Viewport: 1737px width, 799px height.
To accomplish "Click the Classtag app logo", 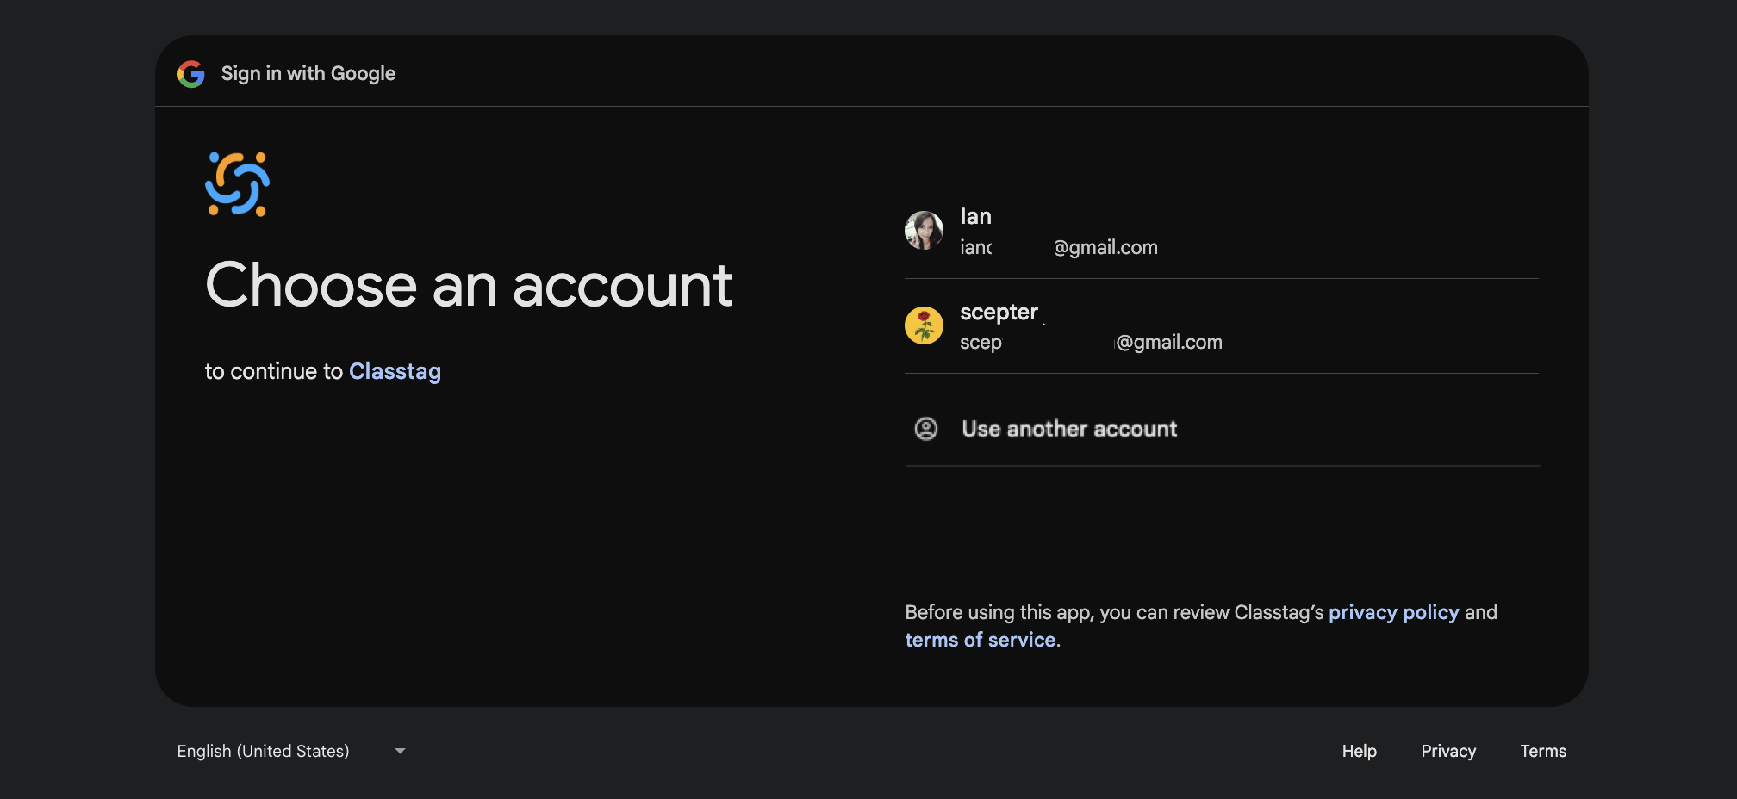I will (238, 184).
